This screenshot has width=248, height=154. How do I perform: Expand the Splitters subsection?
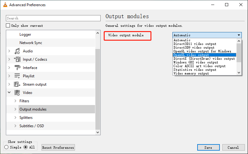click(x=15, y=118)
